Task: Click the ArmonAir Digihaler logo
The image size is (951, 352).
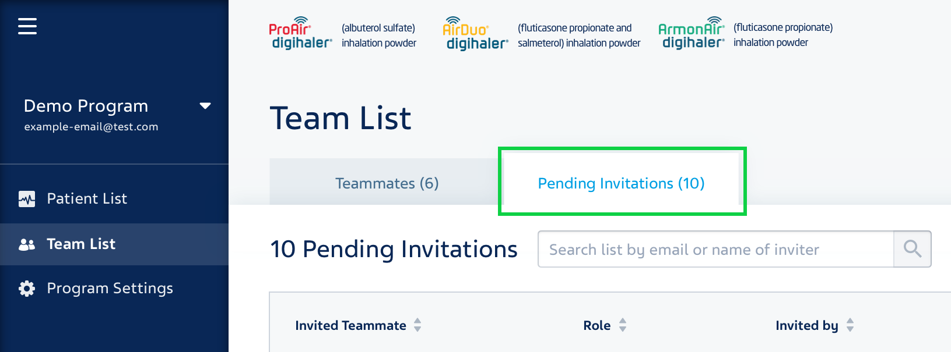Action: coord(692,33)
